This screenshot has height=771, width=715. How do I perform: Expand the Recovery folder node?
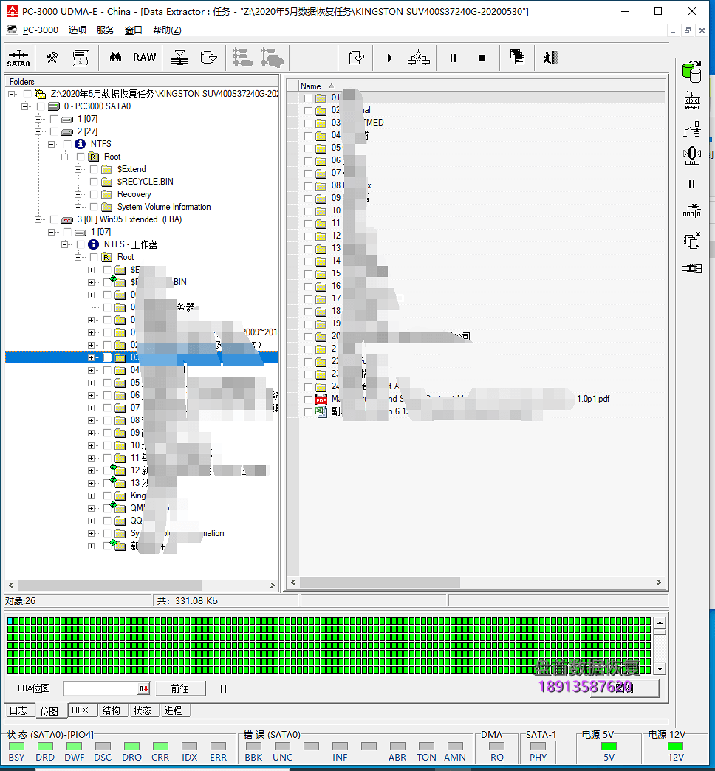click(x=78, y=194)
